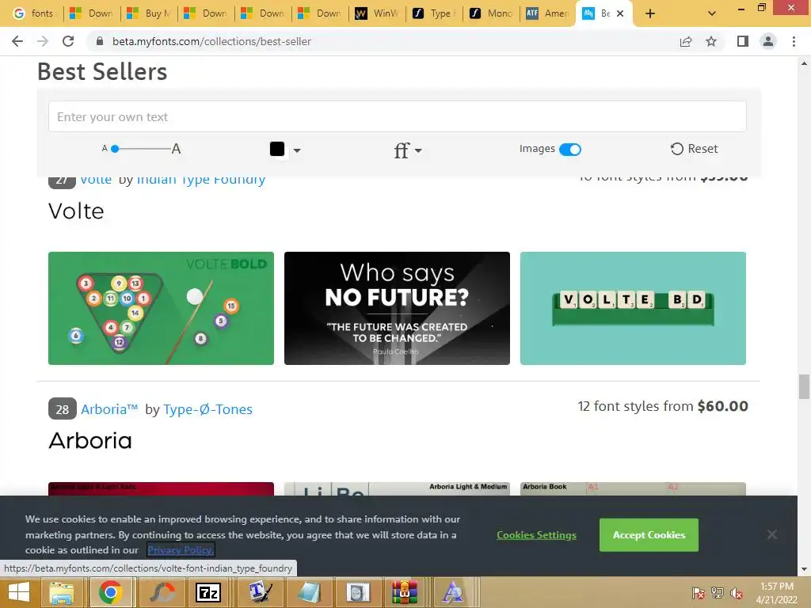
Task: Open the Chrome three-dot menu
Action: pyautogui.click(x=794, y=41)
